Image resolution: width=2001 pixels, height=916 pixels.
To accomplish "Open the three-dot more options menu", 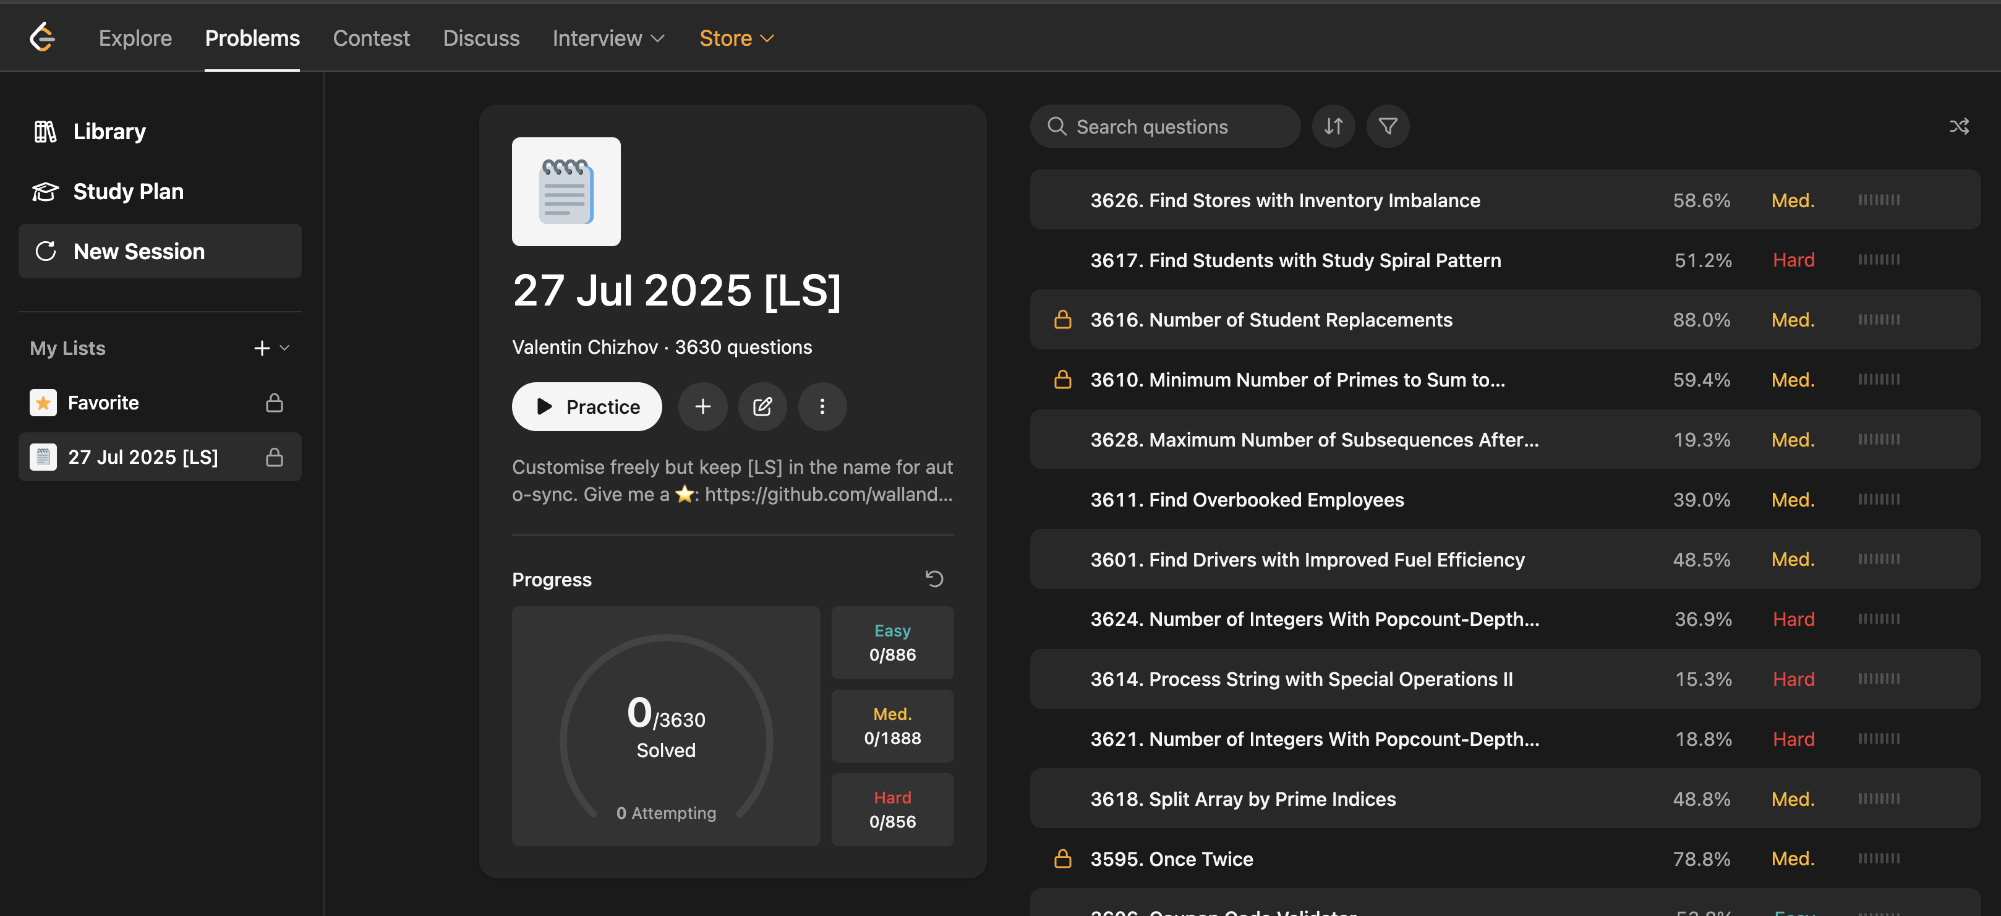I will [x=822, y=406].
